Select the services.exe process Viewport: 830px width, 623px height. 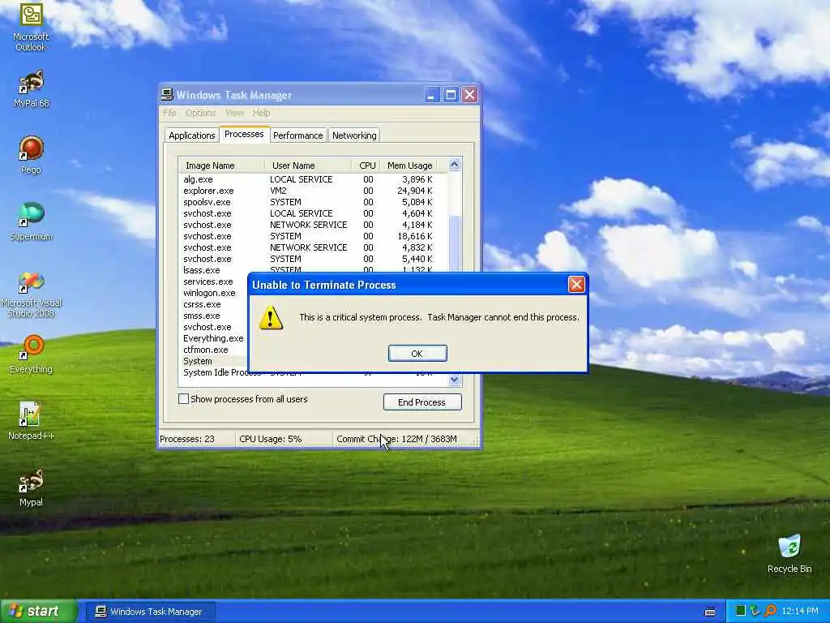[x=208, y=281]
